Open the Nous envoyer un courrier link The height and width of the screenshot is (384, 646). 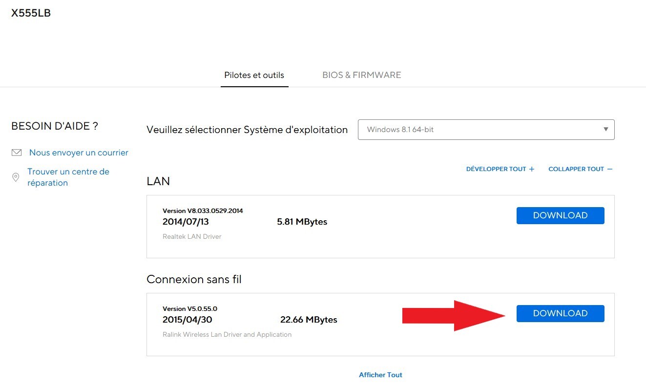tap(79, 153)
